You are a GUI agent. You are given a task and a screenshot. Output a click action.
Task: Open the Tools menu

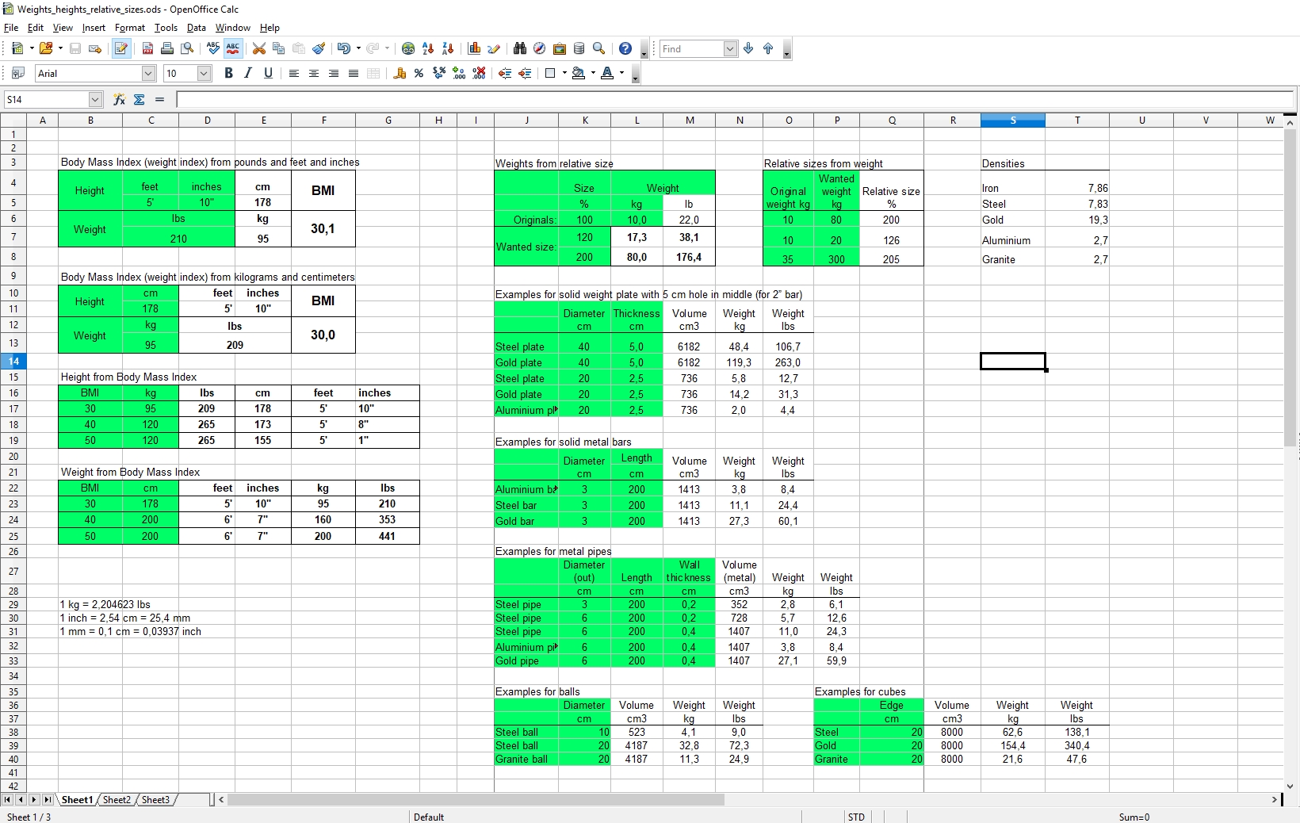coord(166,28)
